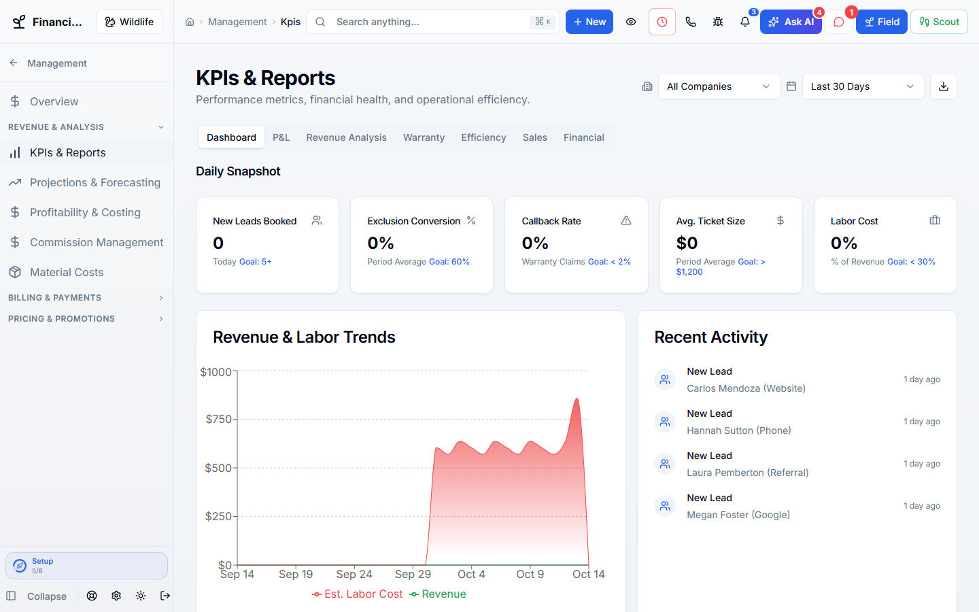Viewport: 979px width, 612px height.
Task: Switch to the Revenue Analysis tab
Action: click(x=346, y=137)
